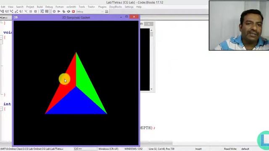Click the Build and run icon

point(63,11)
